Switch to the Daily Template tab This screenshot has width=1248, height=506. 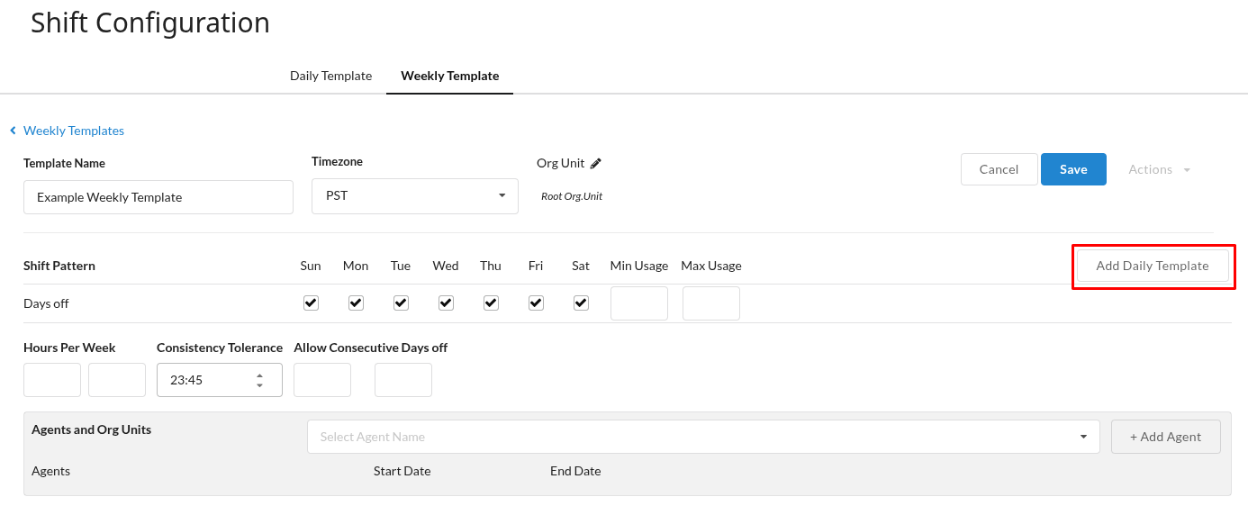pyautogui.click(x=330, y=76)
